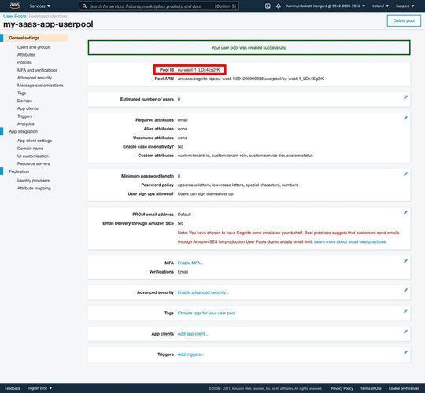Open the sidebar Triggers item

24,116
